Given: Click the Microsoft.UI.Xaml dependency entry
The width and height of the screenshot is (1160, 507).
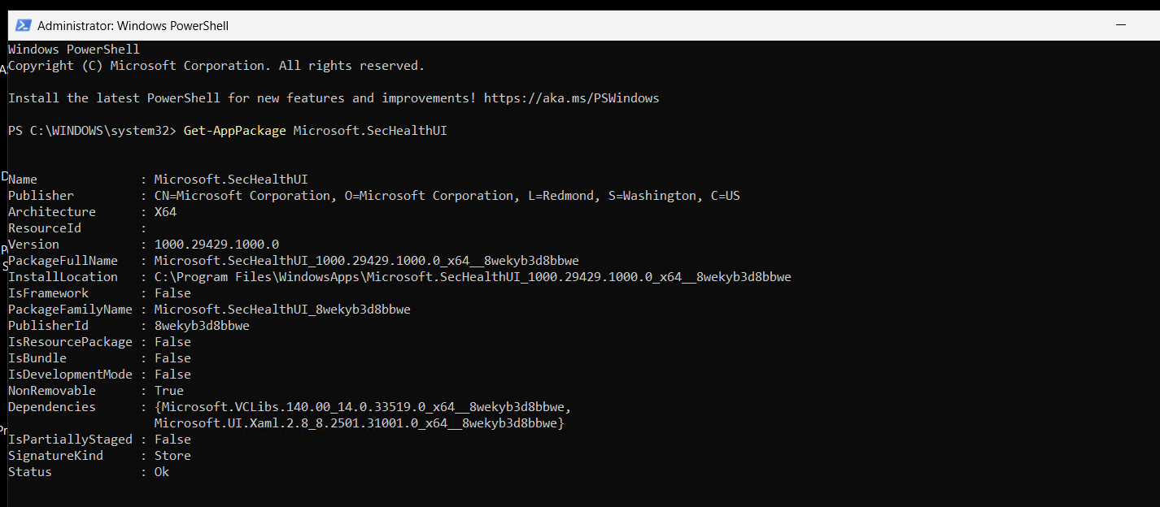Looking at the screenshot, I should click(x=358, y=422).
